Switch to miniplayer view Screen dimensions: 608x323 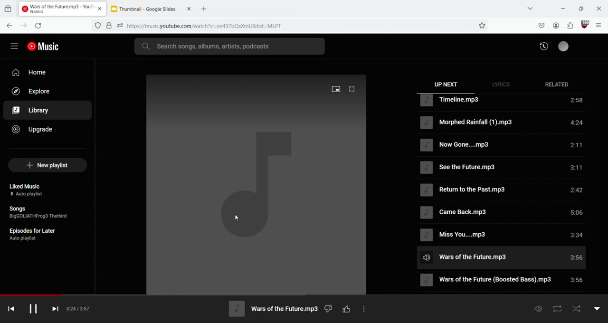click(x=336, y=89)
